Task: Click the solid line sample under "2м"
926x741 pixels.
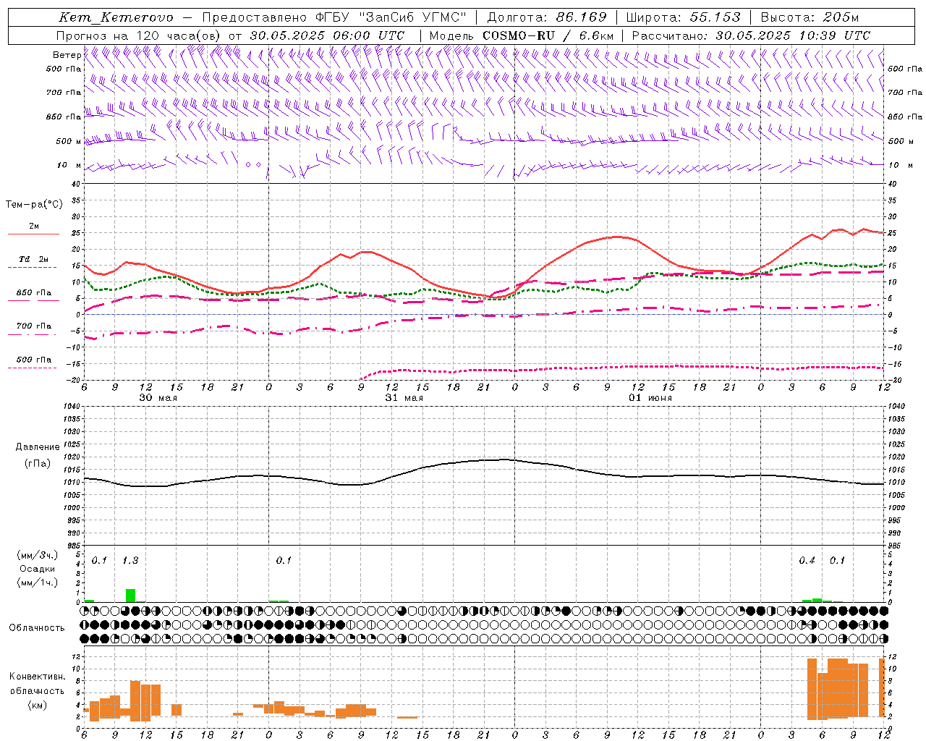Action: point(33,234)
